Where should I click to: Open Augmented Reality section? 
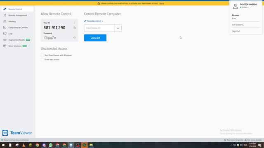[17, 40]
